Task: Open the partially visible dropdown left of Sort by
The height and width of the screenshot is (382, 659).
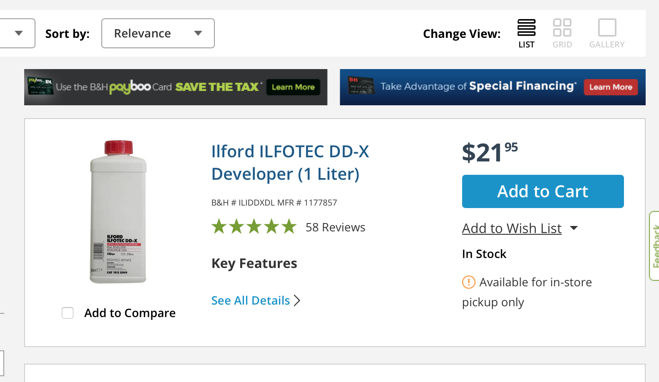Action: click(x=18, y=33)
